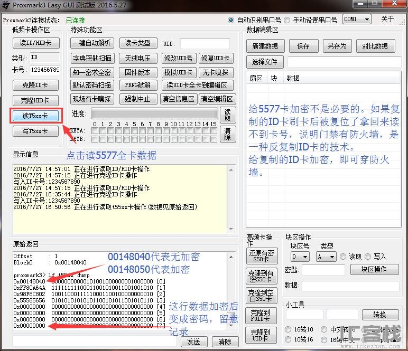Click the 无卡嗅探 button
The width and height of the screenshot is (408, 351).
tap(216, 72)
